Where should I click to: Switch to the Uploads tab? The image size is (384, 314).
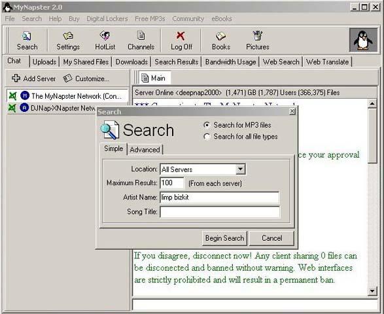[44, 61]
